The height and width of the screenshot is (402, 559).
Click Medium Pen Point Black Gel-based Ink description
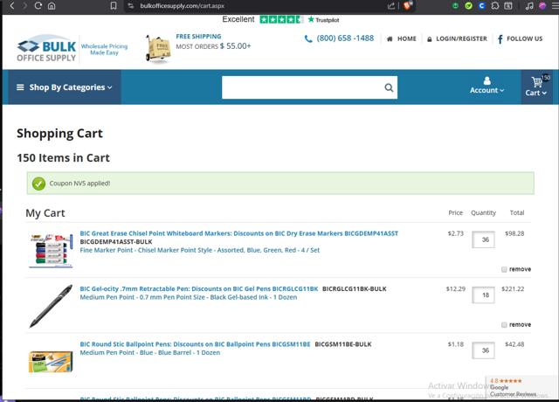tap(189, 297)
